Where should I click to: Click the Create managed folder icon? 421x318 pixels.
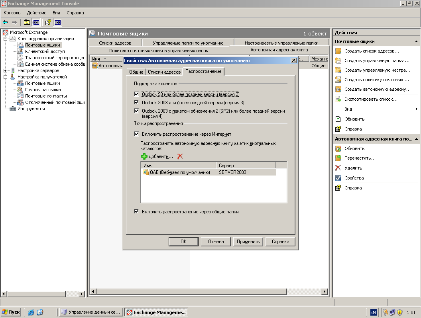coord(338,60)
